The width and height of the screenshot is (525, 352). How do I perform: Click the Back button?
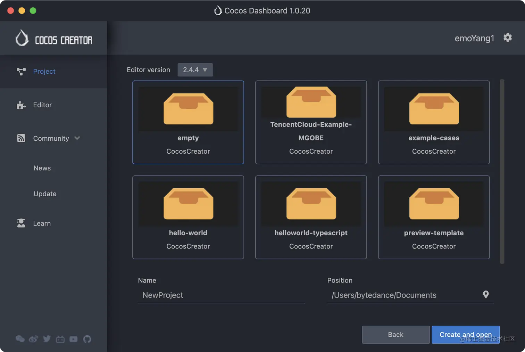click(x=396, y=335)
